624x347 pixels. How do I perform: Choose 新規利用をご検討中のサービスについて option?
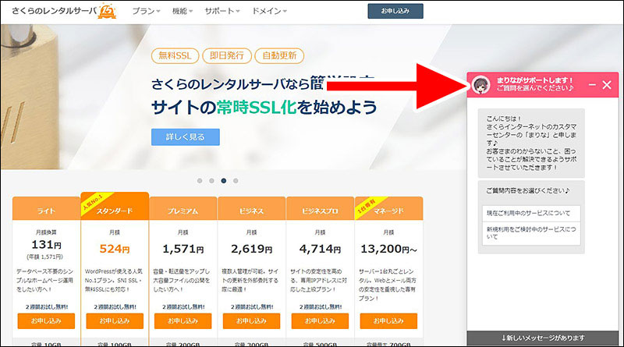pos(530,233)
